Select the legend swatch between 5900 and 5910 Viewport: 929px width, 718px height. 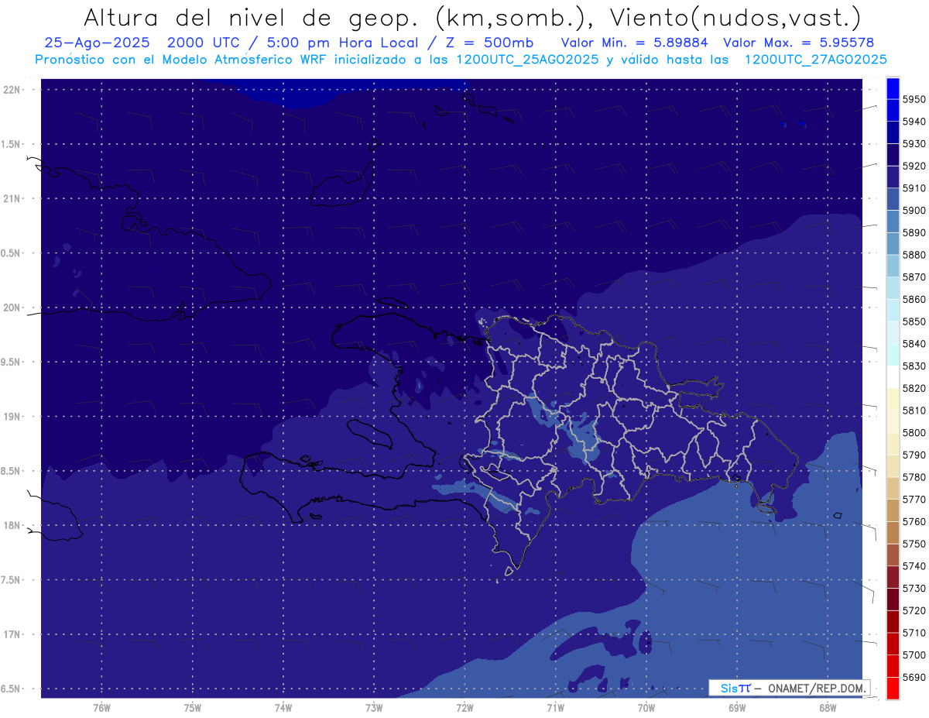coord(893,199)
